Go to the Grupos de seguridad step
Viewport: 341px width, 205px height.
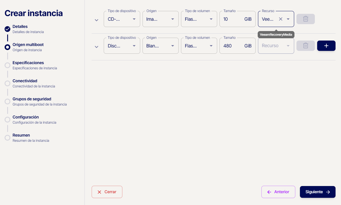coord(32,99)
